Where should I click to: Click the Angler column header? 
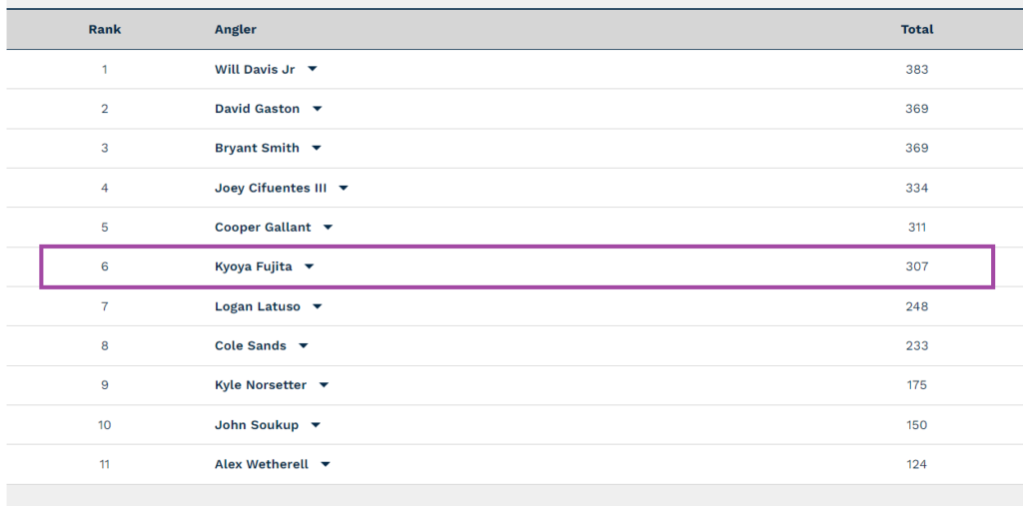tap(236, 29)
